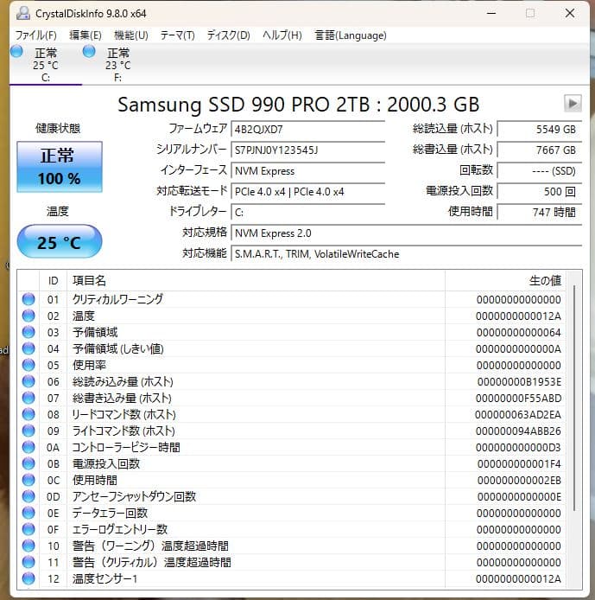Click the interface field NVM Express
Viewport: 595px width, 600px height.
point(308,170)
